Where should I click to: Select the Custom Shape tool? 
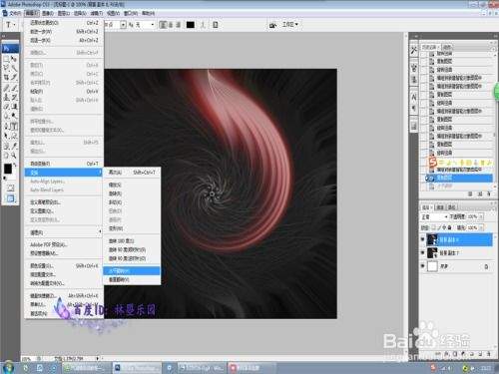tap(14, 136)
